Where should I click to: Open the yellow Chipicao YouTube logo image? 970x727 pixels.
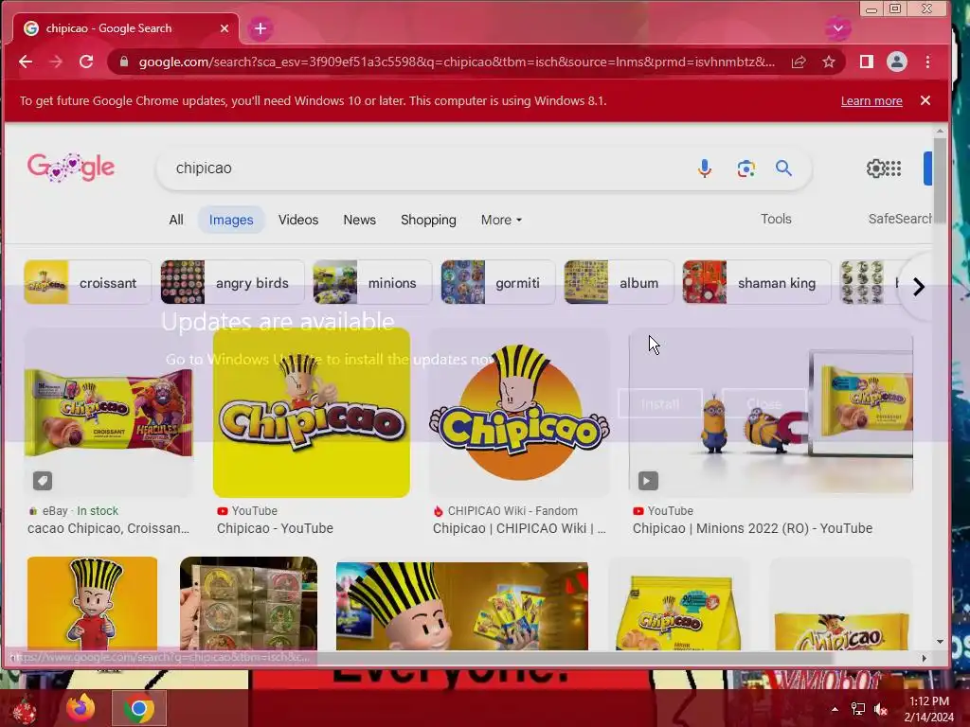[311, 413]
